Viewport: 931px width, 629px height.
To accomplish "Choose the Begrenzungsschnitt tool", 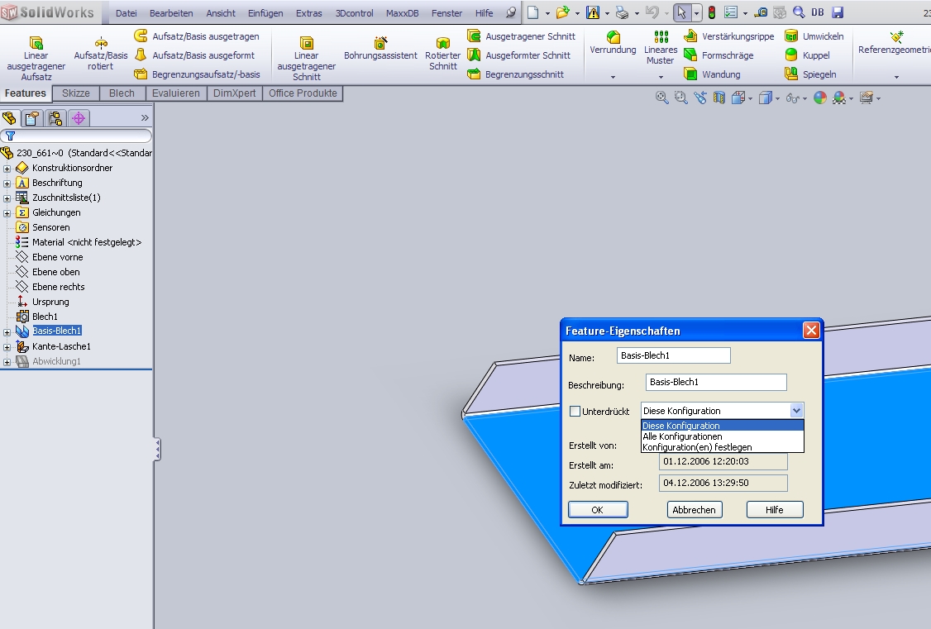I will [515, 74].
